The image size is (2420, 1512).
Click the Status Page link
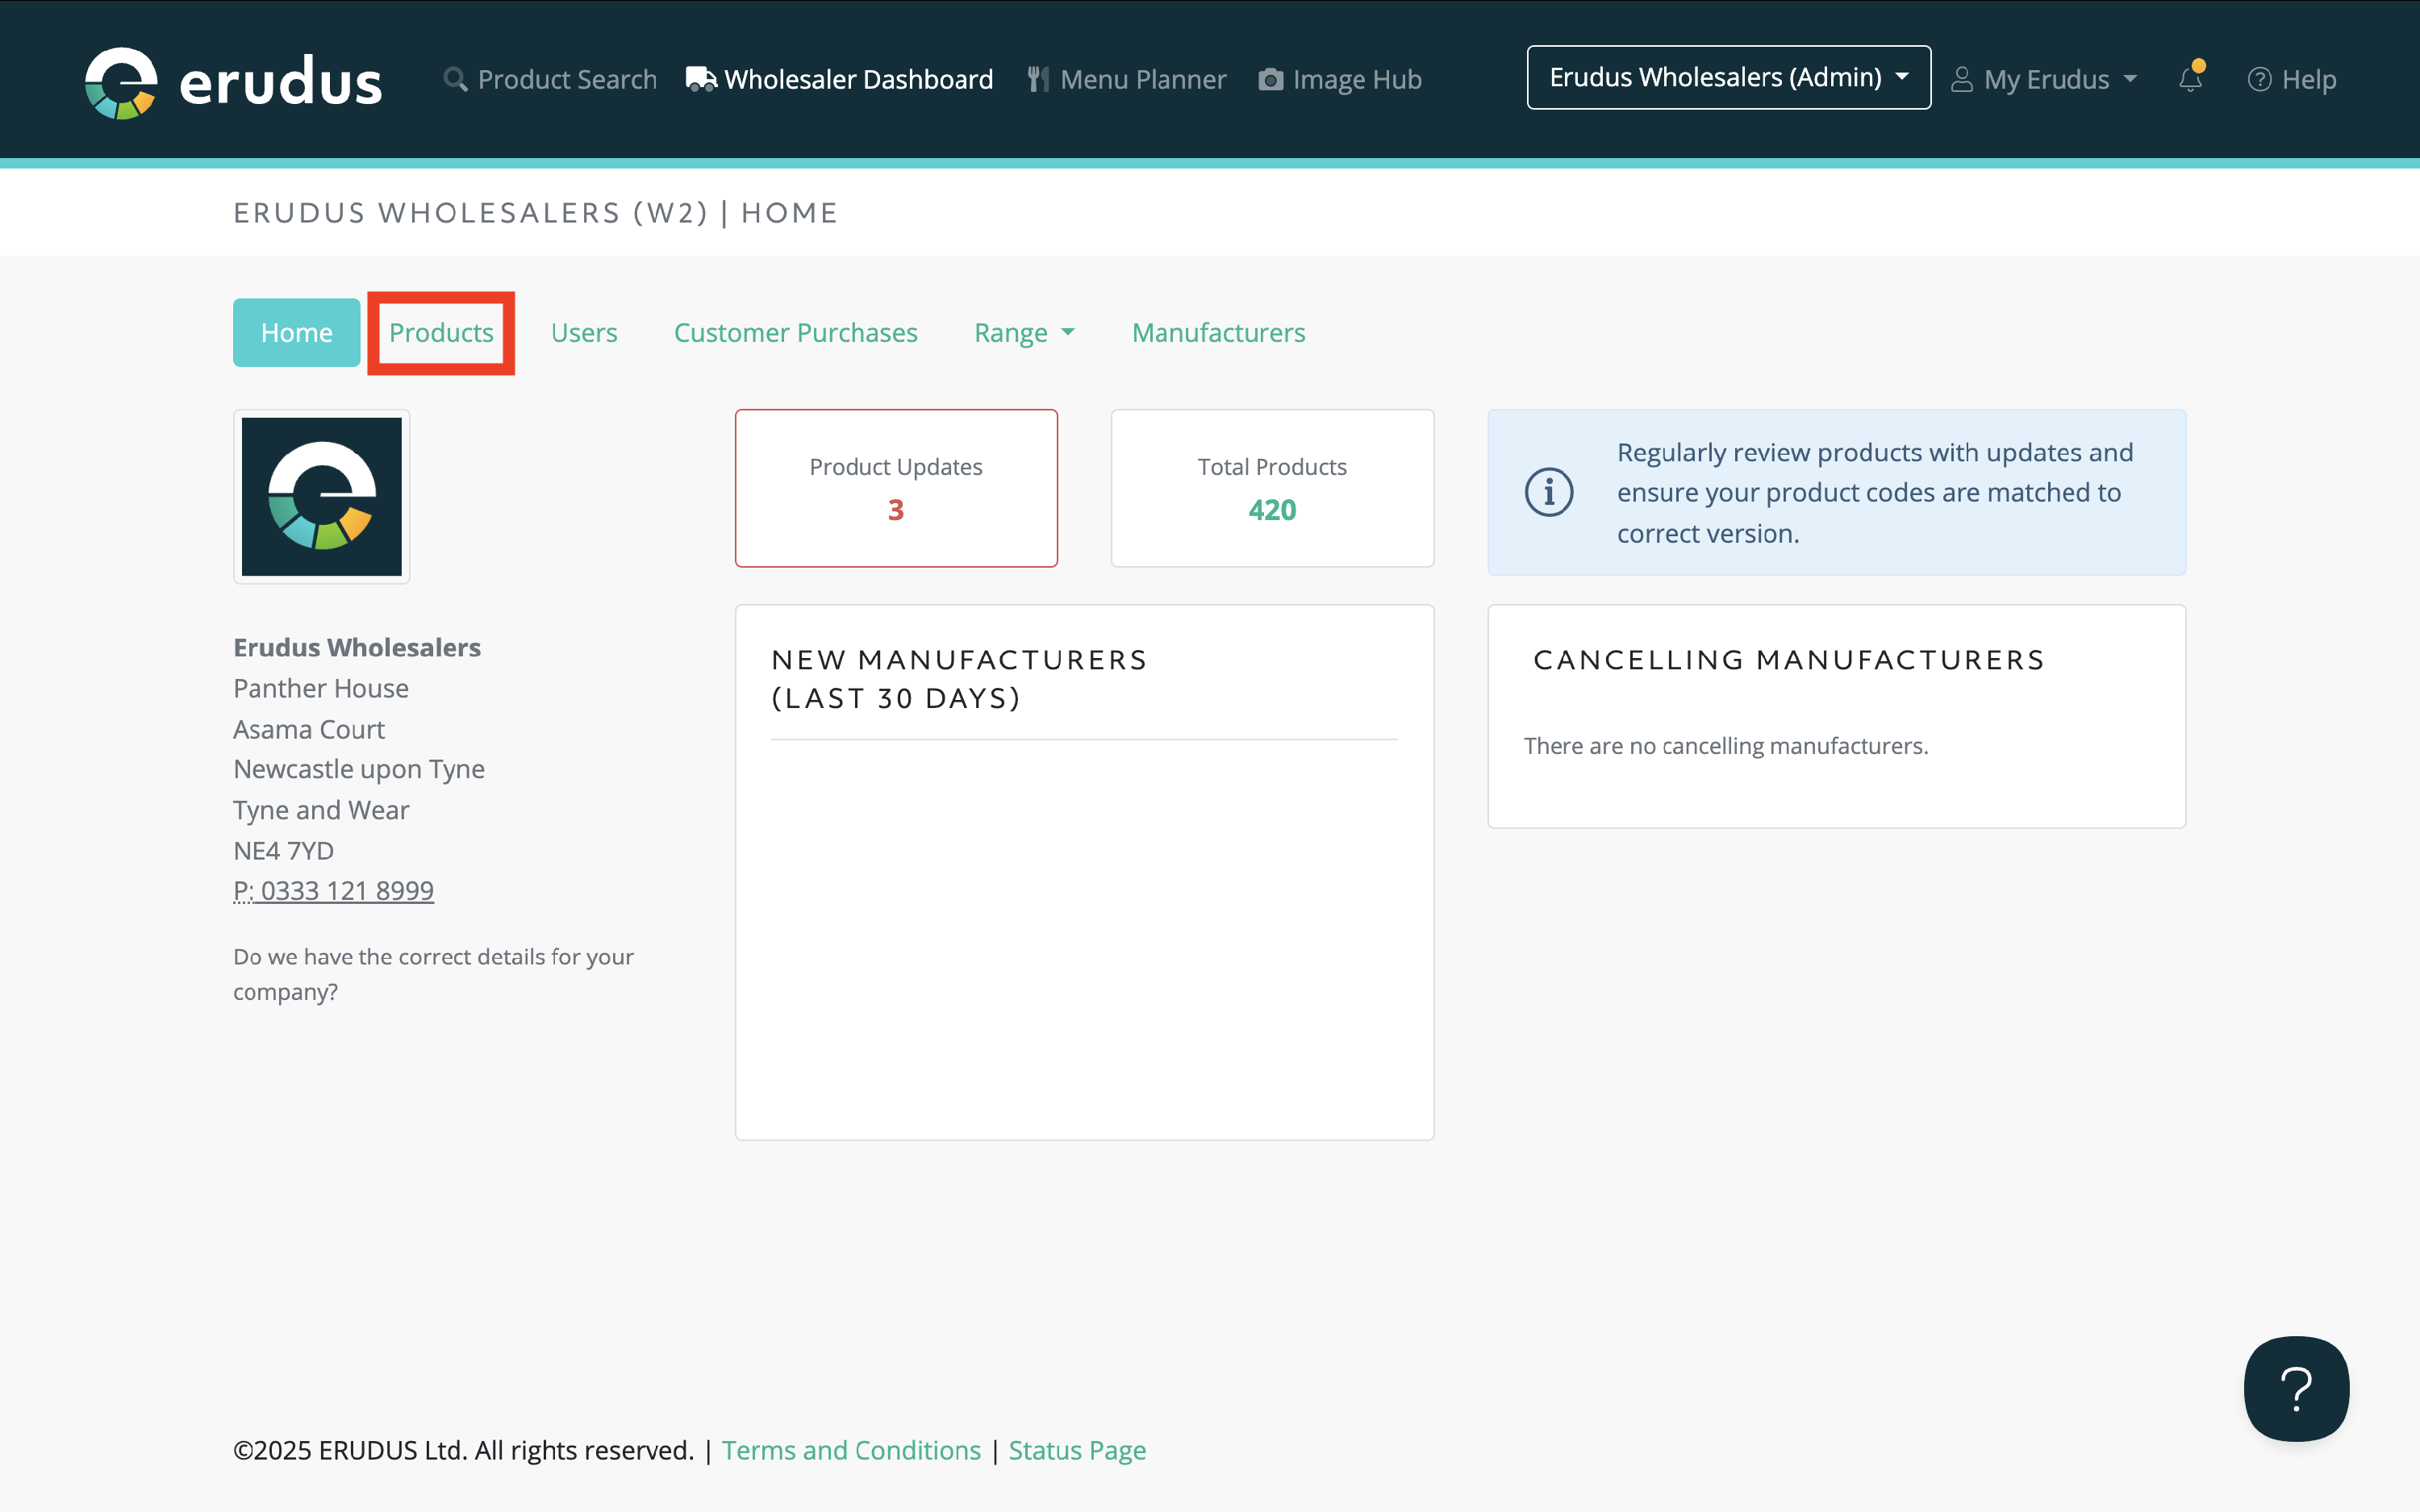coord(1077,1450)
